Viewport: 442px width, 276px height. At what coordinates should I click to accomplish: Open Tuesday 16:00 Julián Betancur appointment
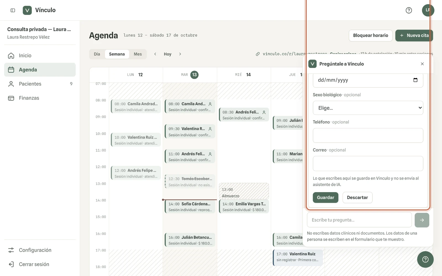[190, 240]
